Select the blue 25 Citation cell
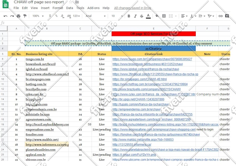 point(153,49)
